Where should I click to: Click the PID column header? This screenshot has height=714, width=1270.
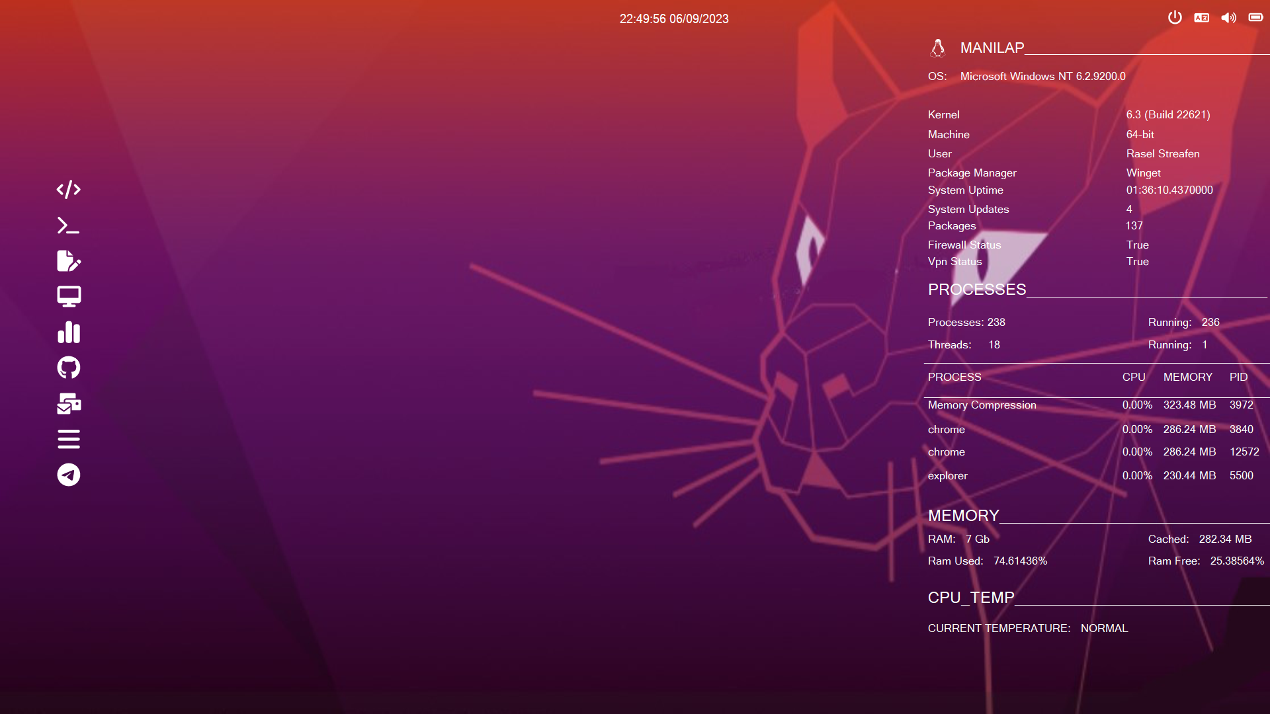(1238, 377)
